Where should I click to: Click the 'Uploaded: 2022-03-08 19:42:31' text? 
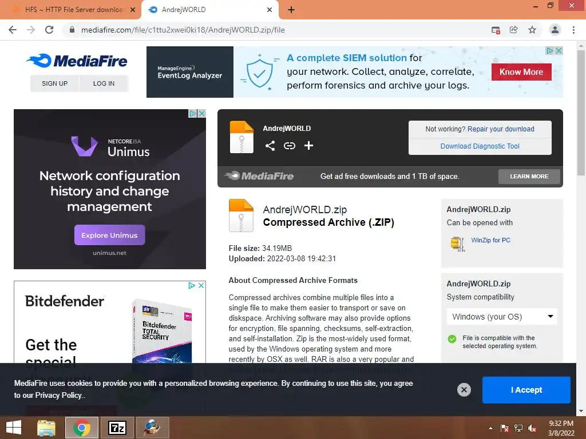point(282,259)
